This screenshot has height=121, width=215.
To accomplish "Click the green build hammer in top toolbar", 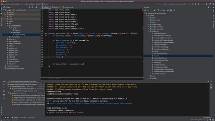I will coord(158,4).
